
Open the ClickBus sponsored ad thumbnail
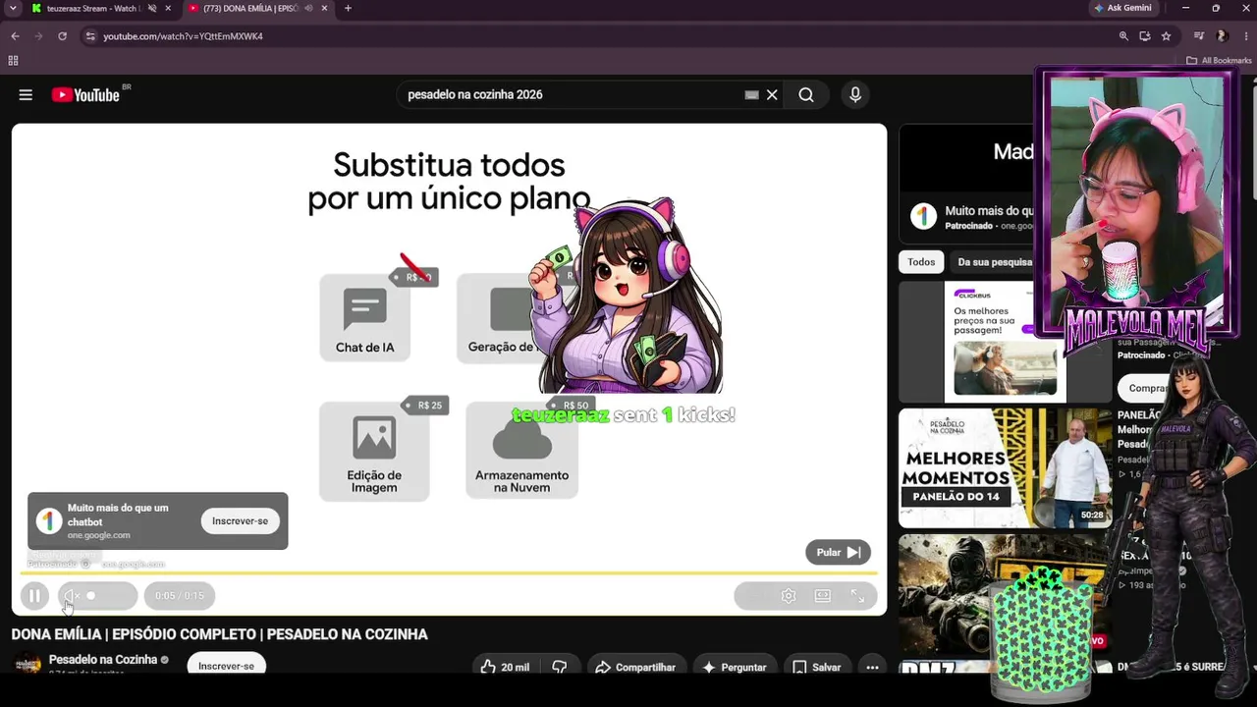(x=1005, y=342)
